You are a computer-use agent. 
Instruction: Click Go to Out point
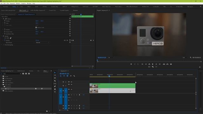[160, 64]
